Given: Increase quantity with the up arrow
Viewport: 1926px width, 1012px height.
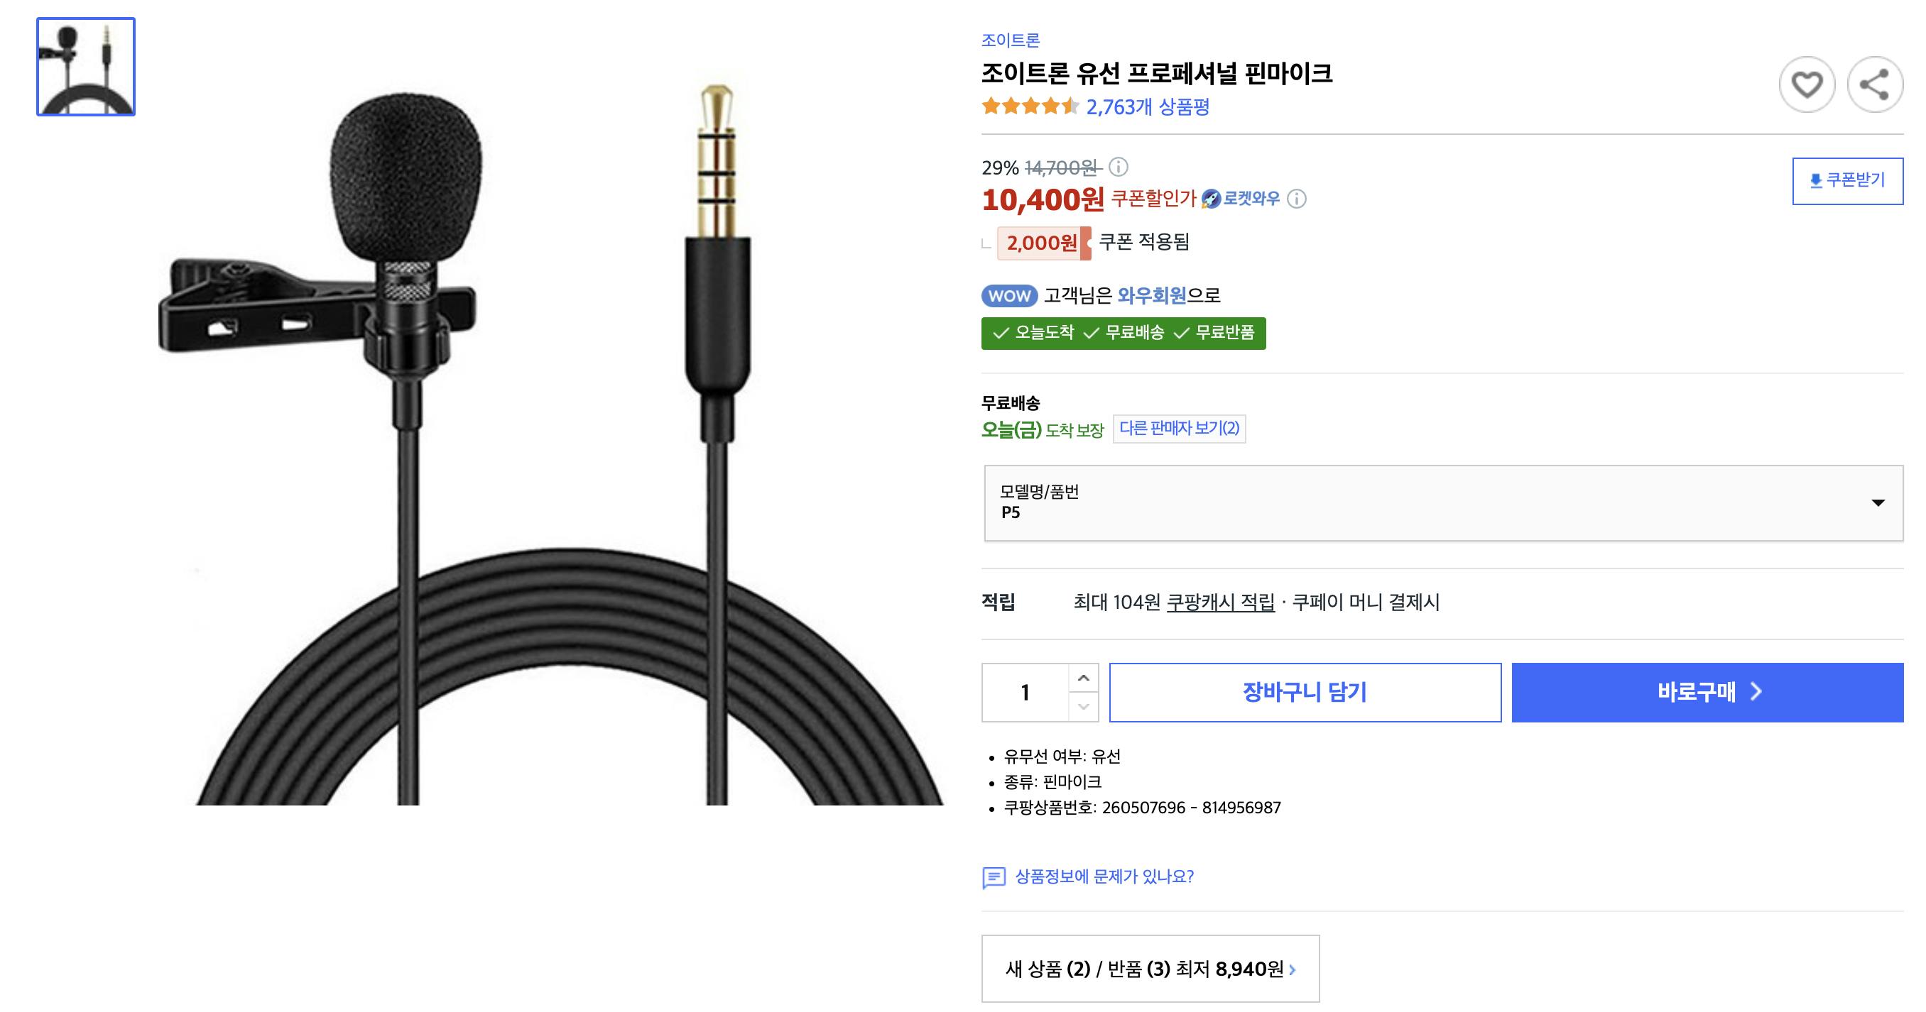Looking at the screenshot, I should tap(1084, 678).
